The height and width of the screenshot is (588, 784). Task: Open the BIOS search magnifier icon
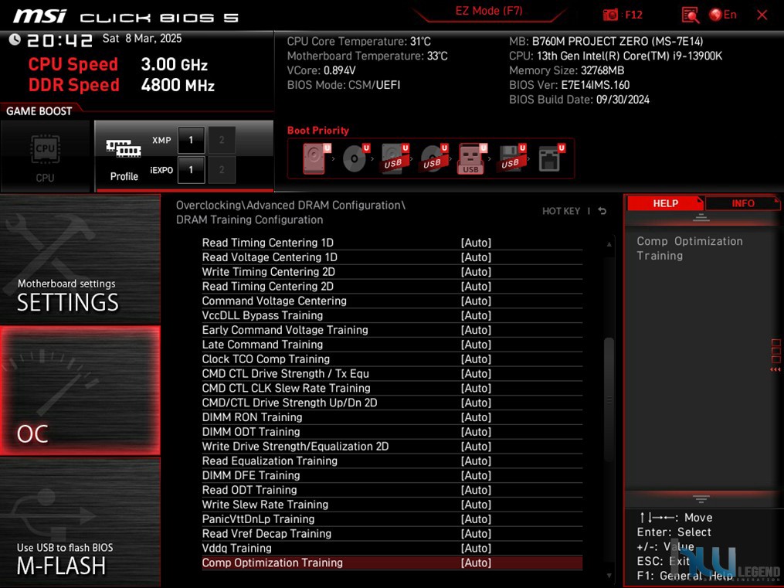click(x=690, y=15)
